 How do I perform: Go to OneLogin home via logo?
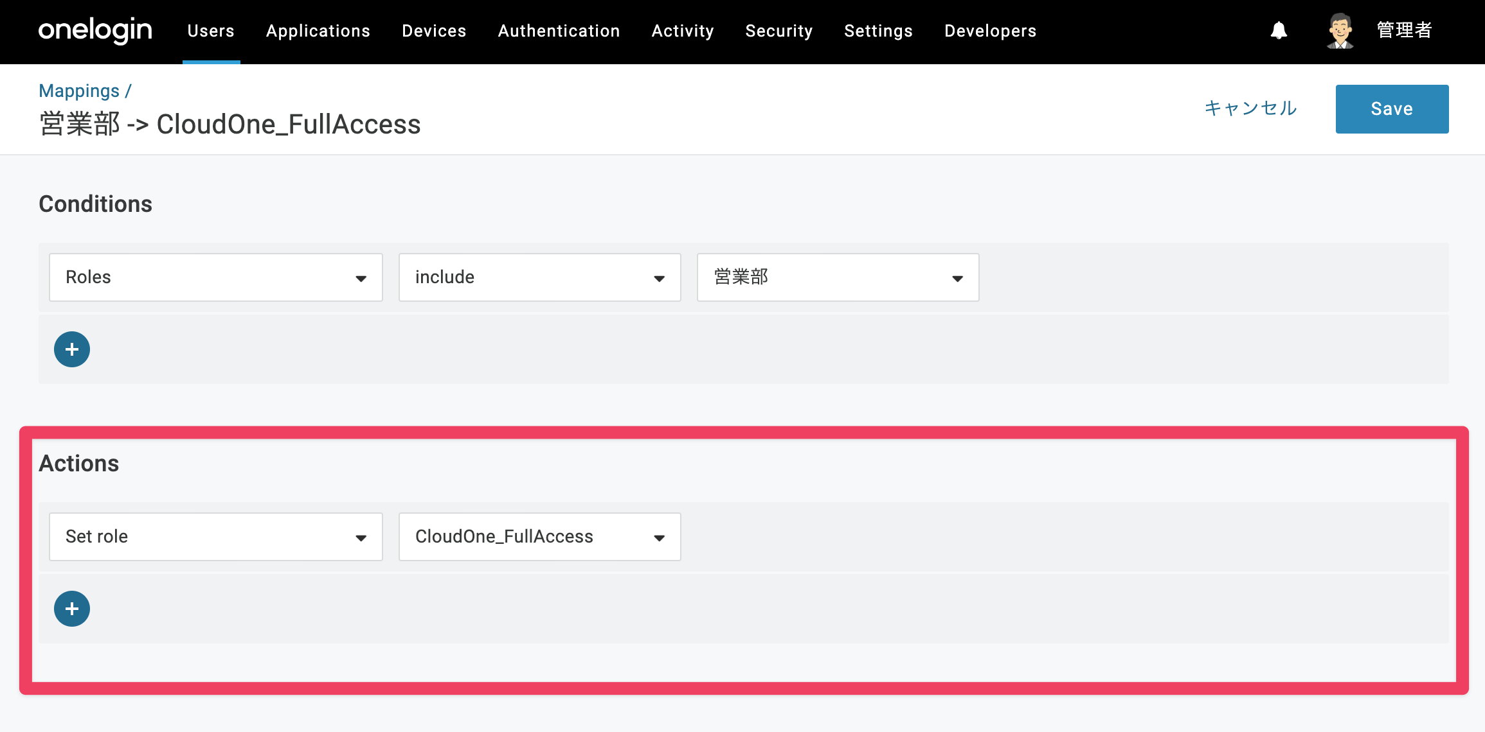pos(95,30)
